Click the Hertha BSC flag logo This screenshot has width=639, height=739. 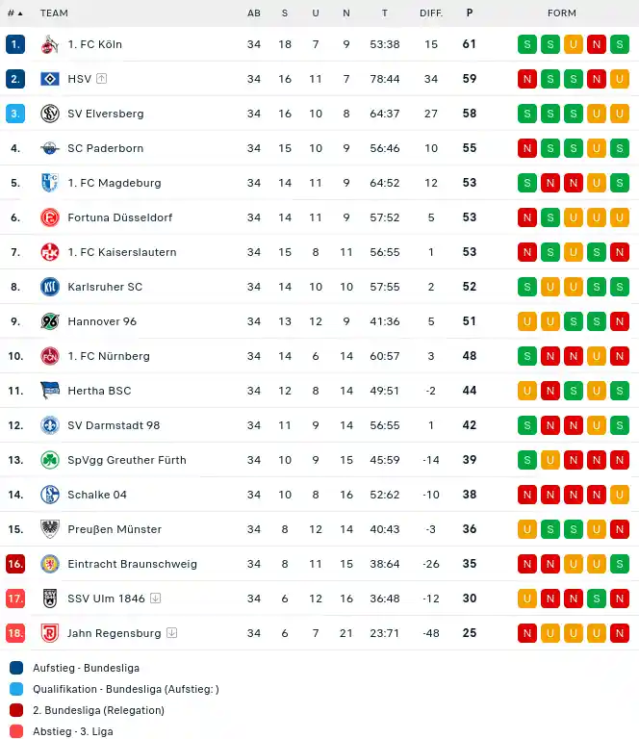pyautogui.click(x=50, y=391)
